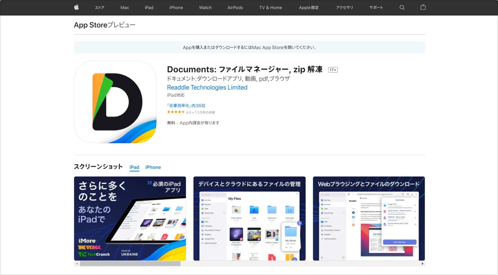Click the さらに多くのことを screenshot
Viewport: 498px width, 275px height.
point(130,218)
